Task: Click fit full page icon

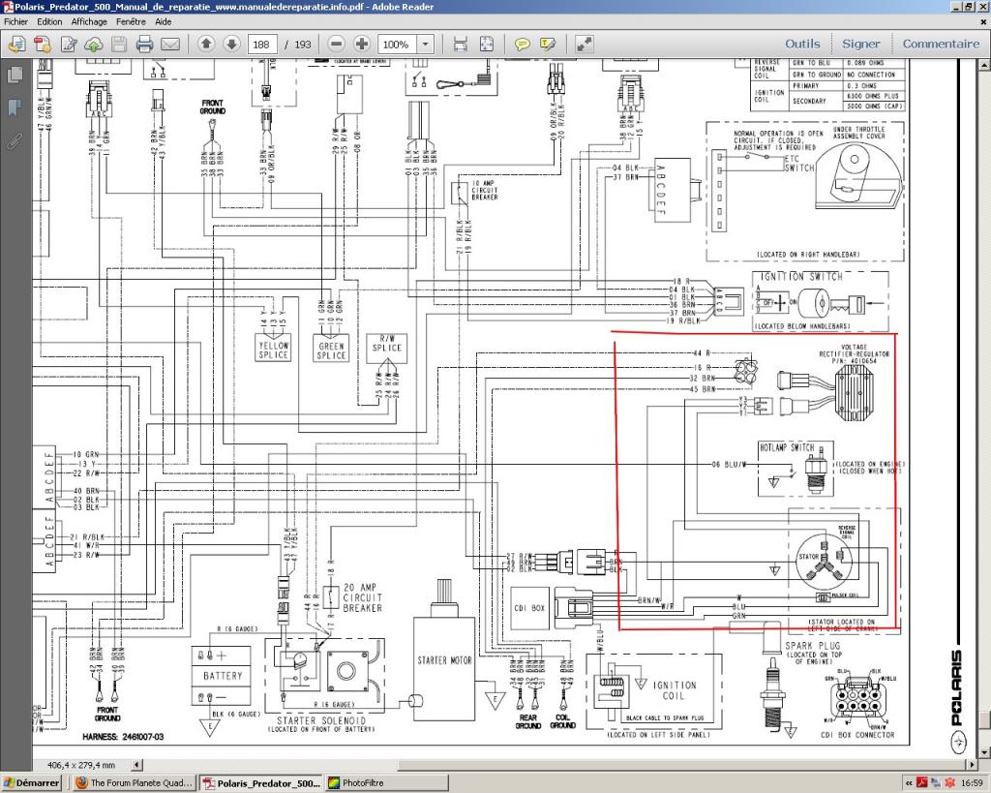Action: (487, 45)
